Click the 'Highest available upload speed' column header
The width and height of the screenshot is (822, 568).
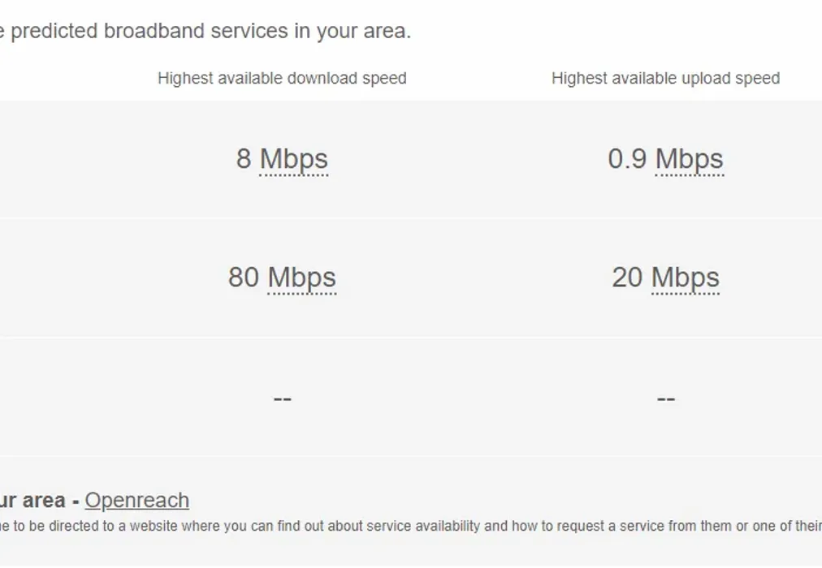click(665, 79)
